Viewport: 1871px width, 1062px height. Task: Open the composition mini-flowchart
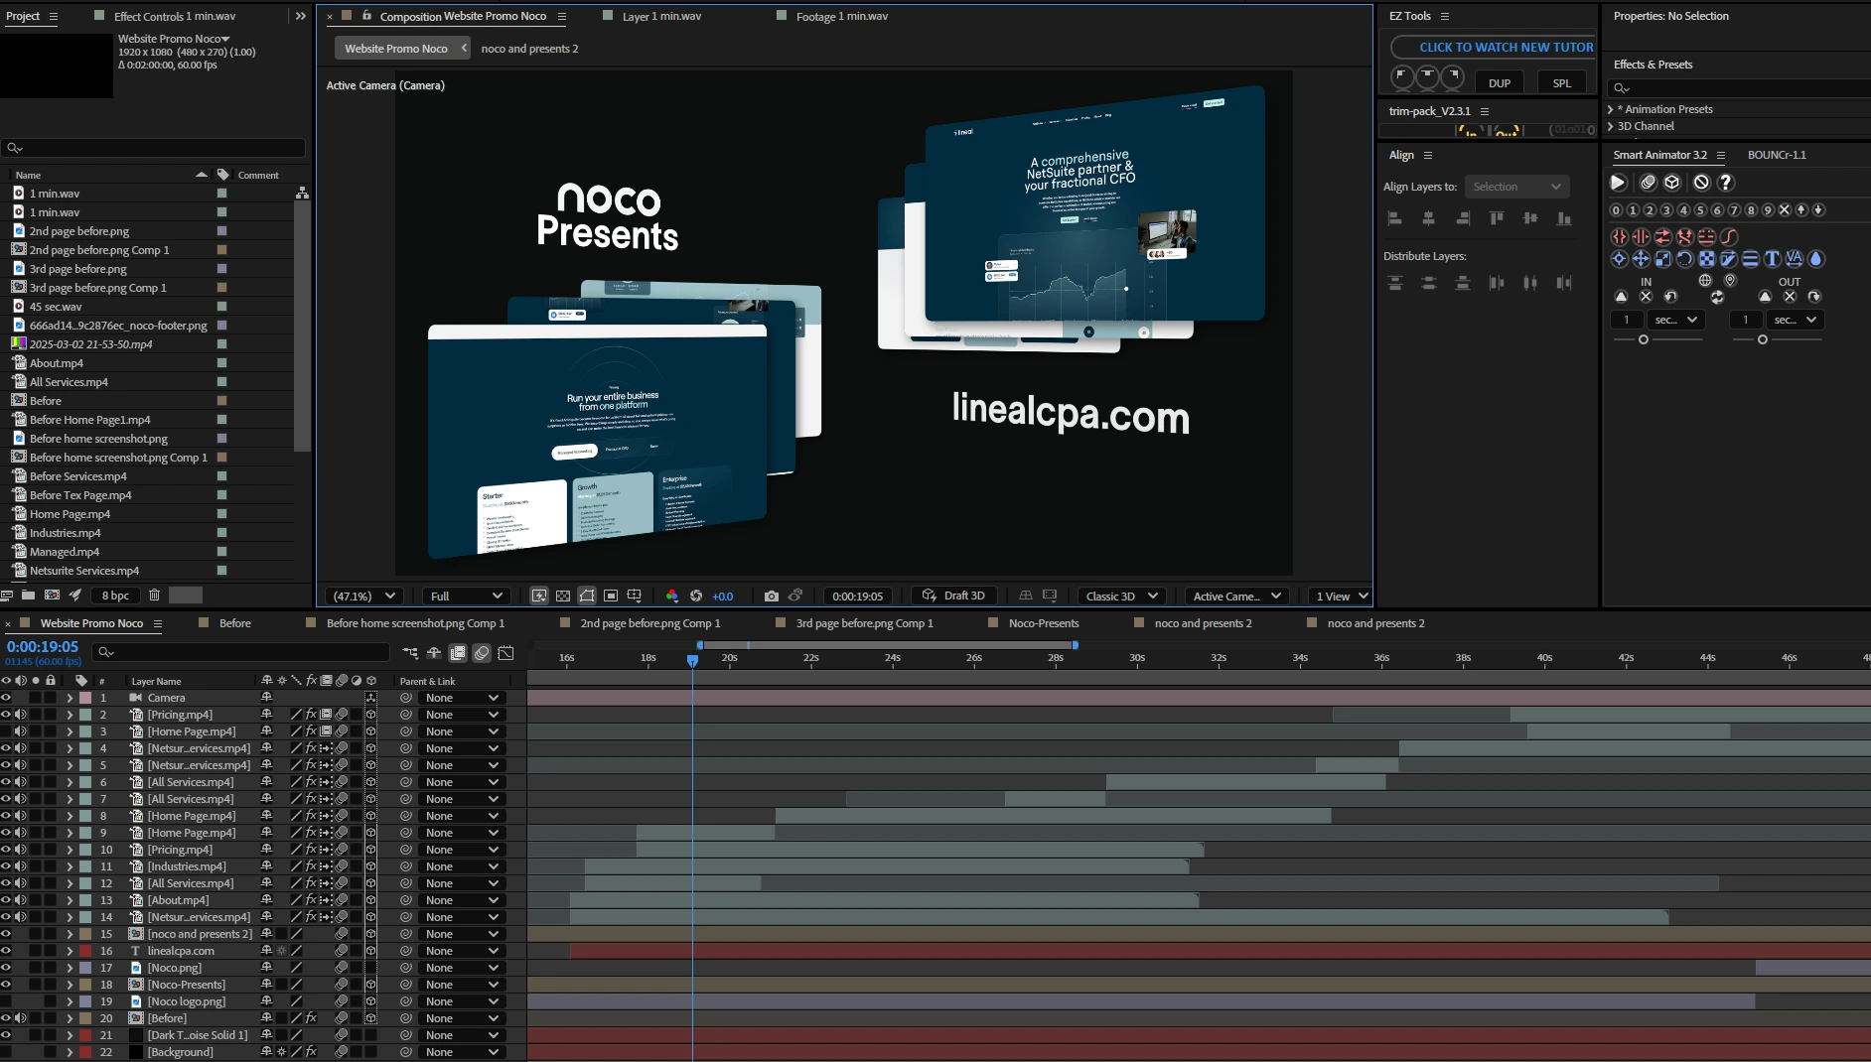click(x=410, y=653)
